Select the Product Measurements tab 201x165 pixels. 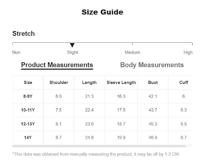[57, 65]
